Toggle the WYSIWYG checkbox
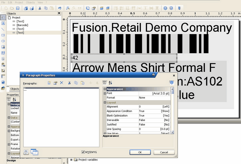This screenshot has width=241, height=164. [83, 152]
